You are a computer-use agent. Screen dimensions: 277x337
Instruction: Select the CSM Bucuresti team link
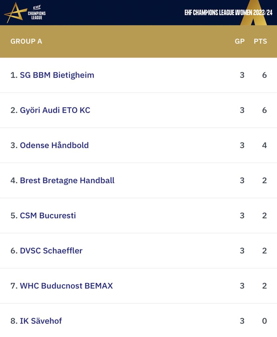tap(48, 216)
